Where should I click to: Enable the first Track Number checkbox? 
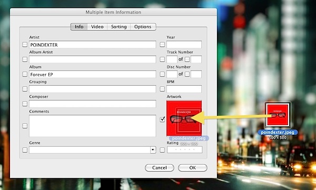(x=162, y=59)
